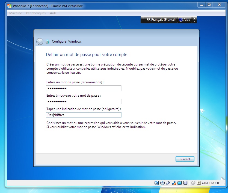Click the Aide button in language bar
The width and height of the screenshot is (228, 193).
tap(184, 20)
